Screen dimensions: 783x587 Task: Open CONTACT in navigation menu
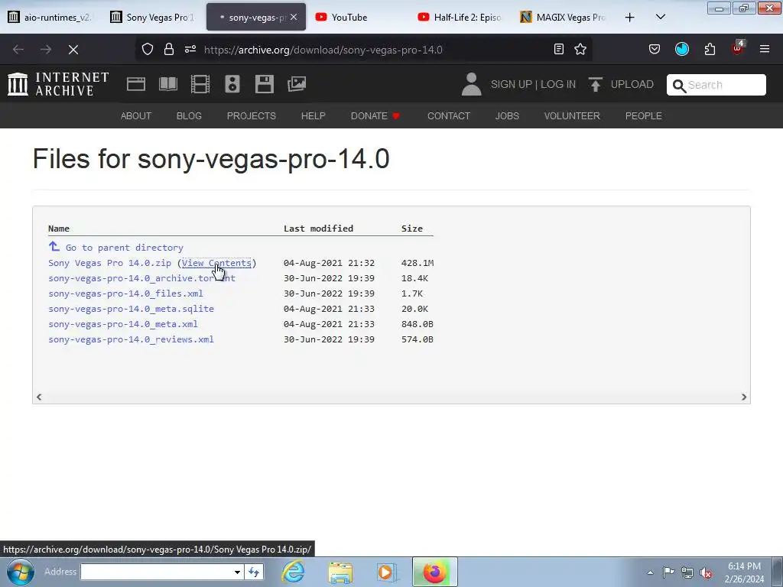coord(448,116)
